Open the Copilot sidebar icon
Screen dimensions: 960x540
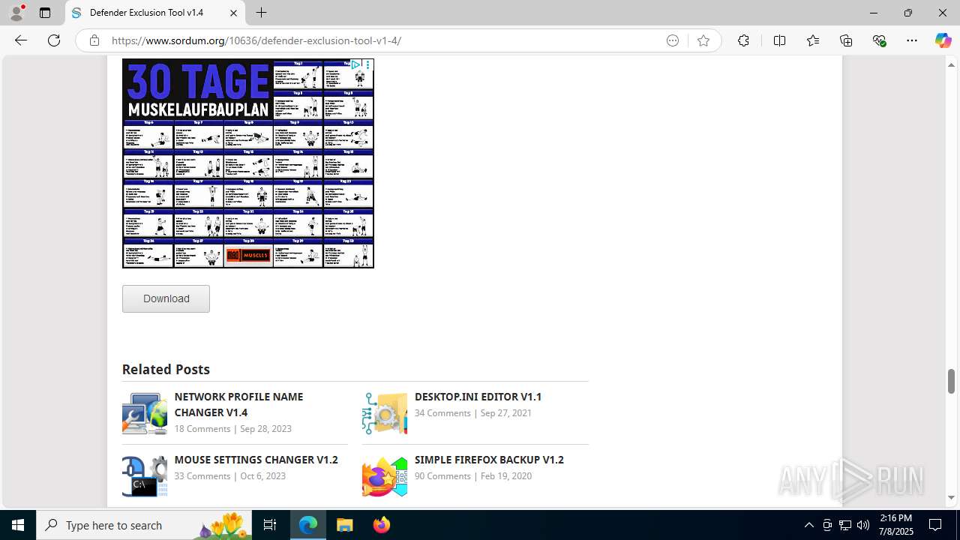[x=943, y=40]
